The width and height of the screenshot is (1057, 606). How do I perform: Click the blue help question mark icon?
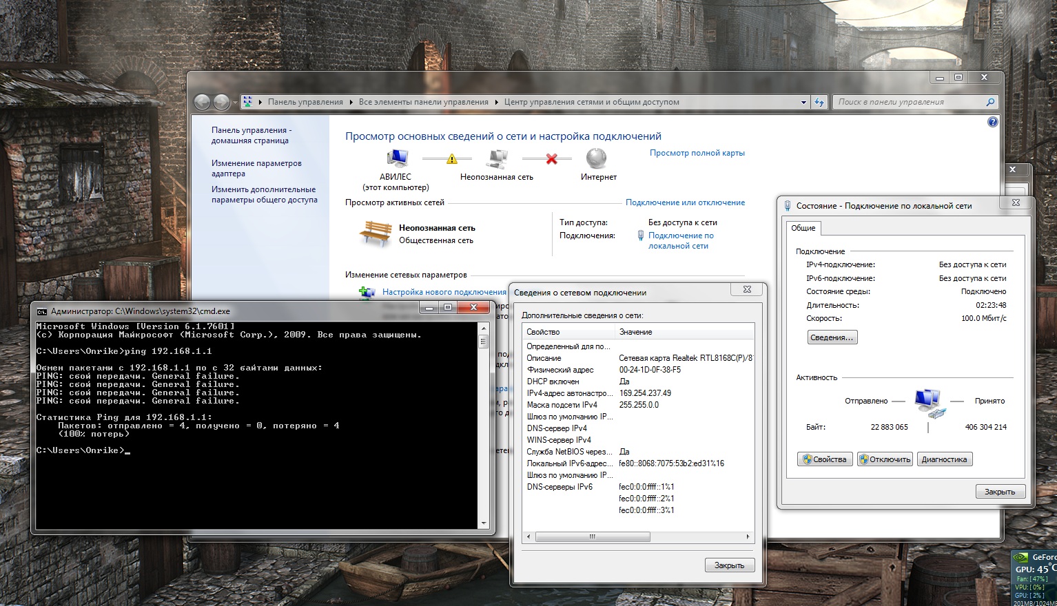point(992,122)
